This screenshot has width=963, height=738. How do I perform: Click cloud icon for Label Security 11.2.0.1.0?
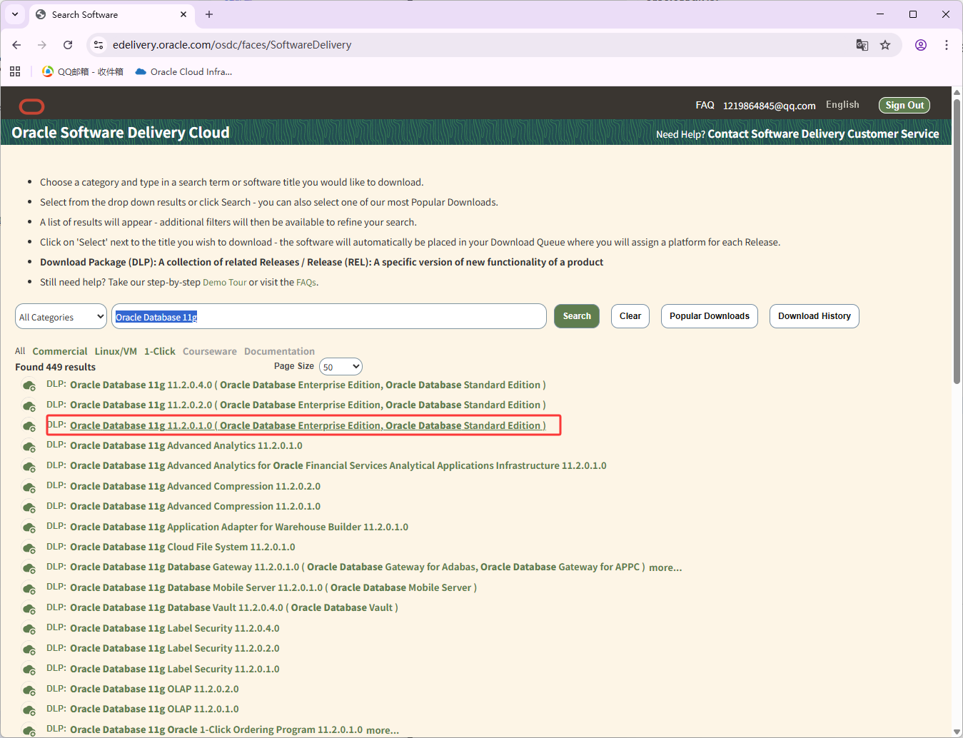(x=29, y=669)
